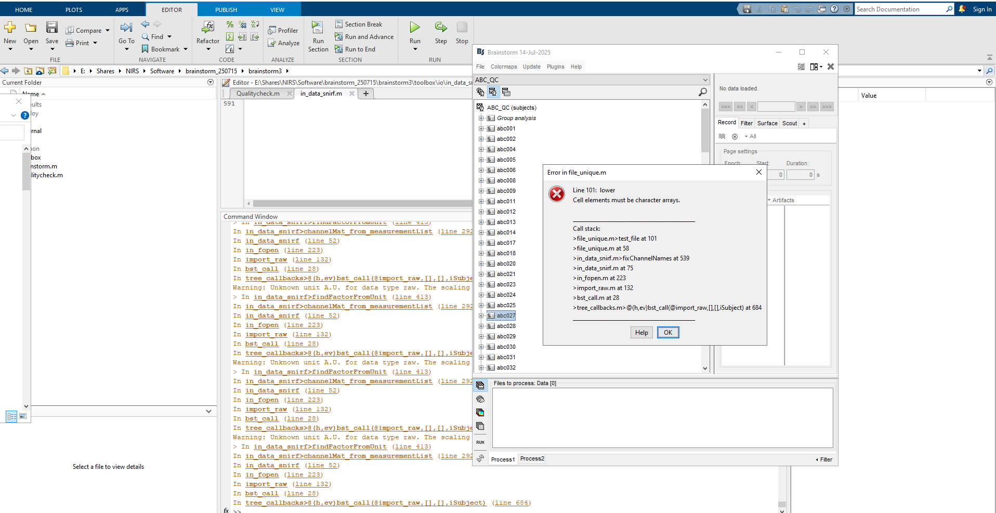Click the Profiler tool

coord(283,31)
